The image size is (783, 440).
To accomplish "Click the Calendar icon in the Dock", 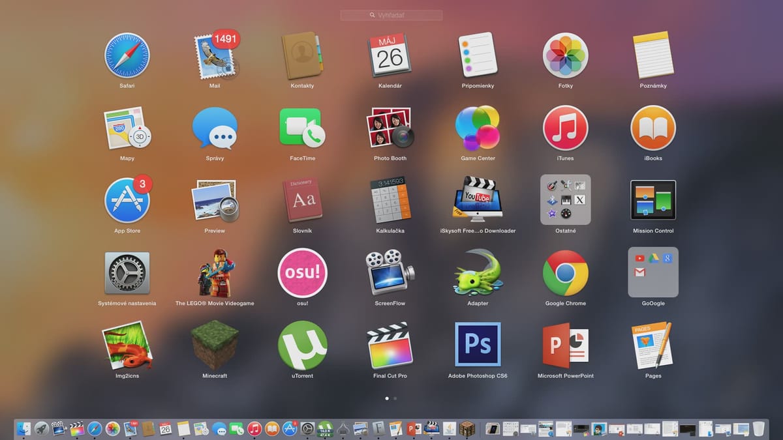I will (x=166, y=428).
